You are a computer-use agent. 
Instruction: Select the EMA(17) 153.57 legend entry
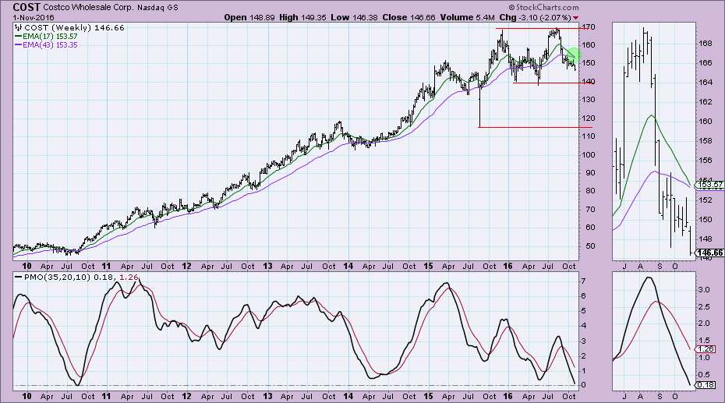click(x=46, y=37)
